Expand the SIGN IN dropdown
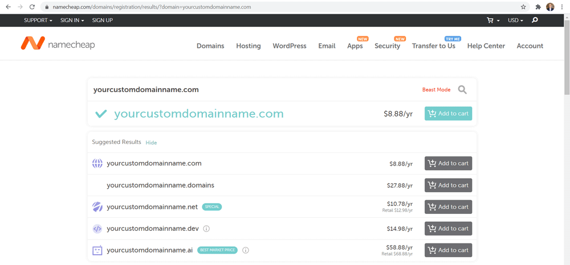 pyautogui.click(x=72, y=20)
